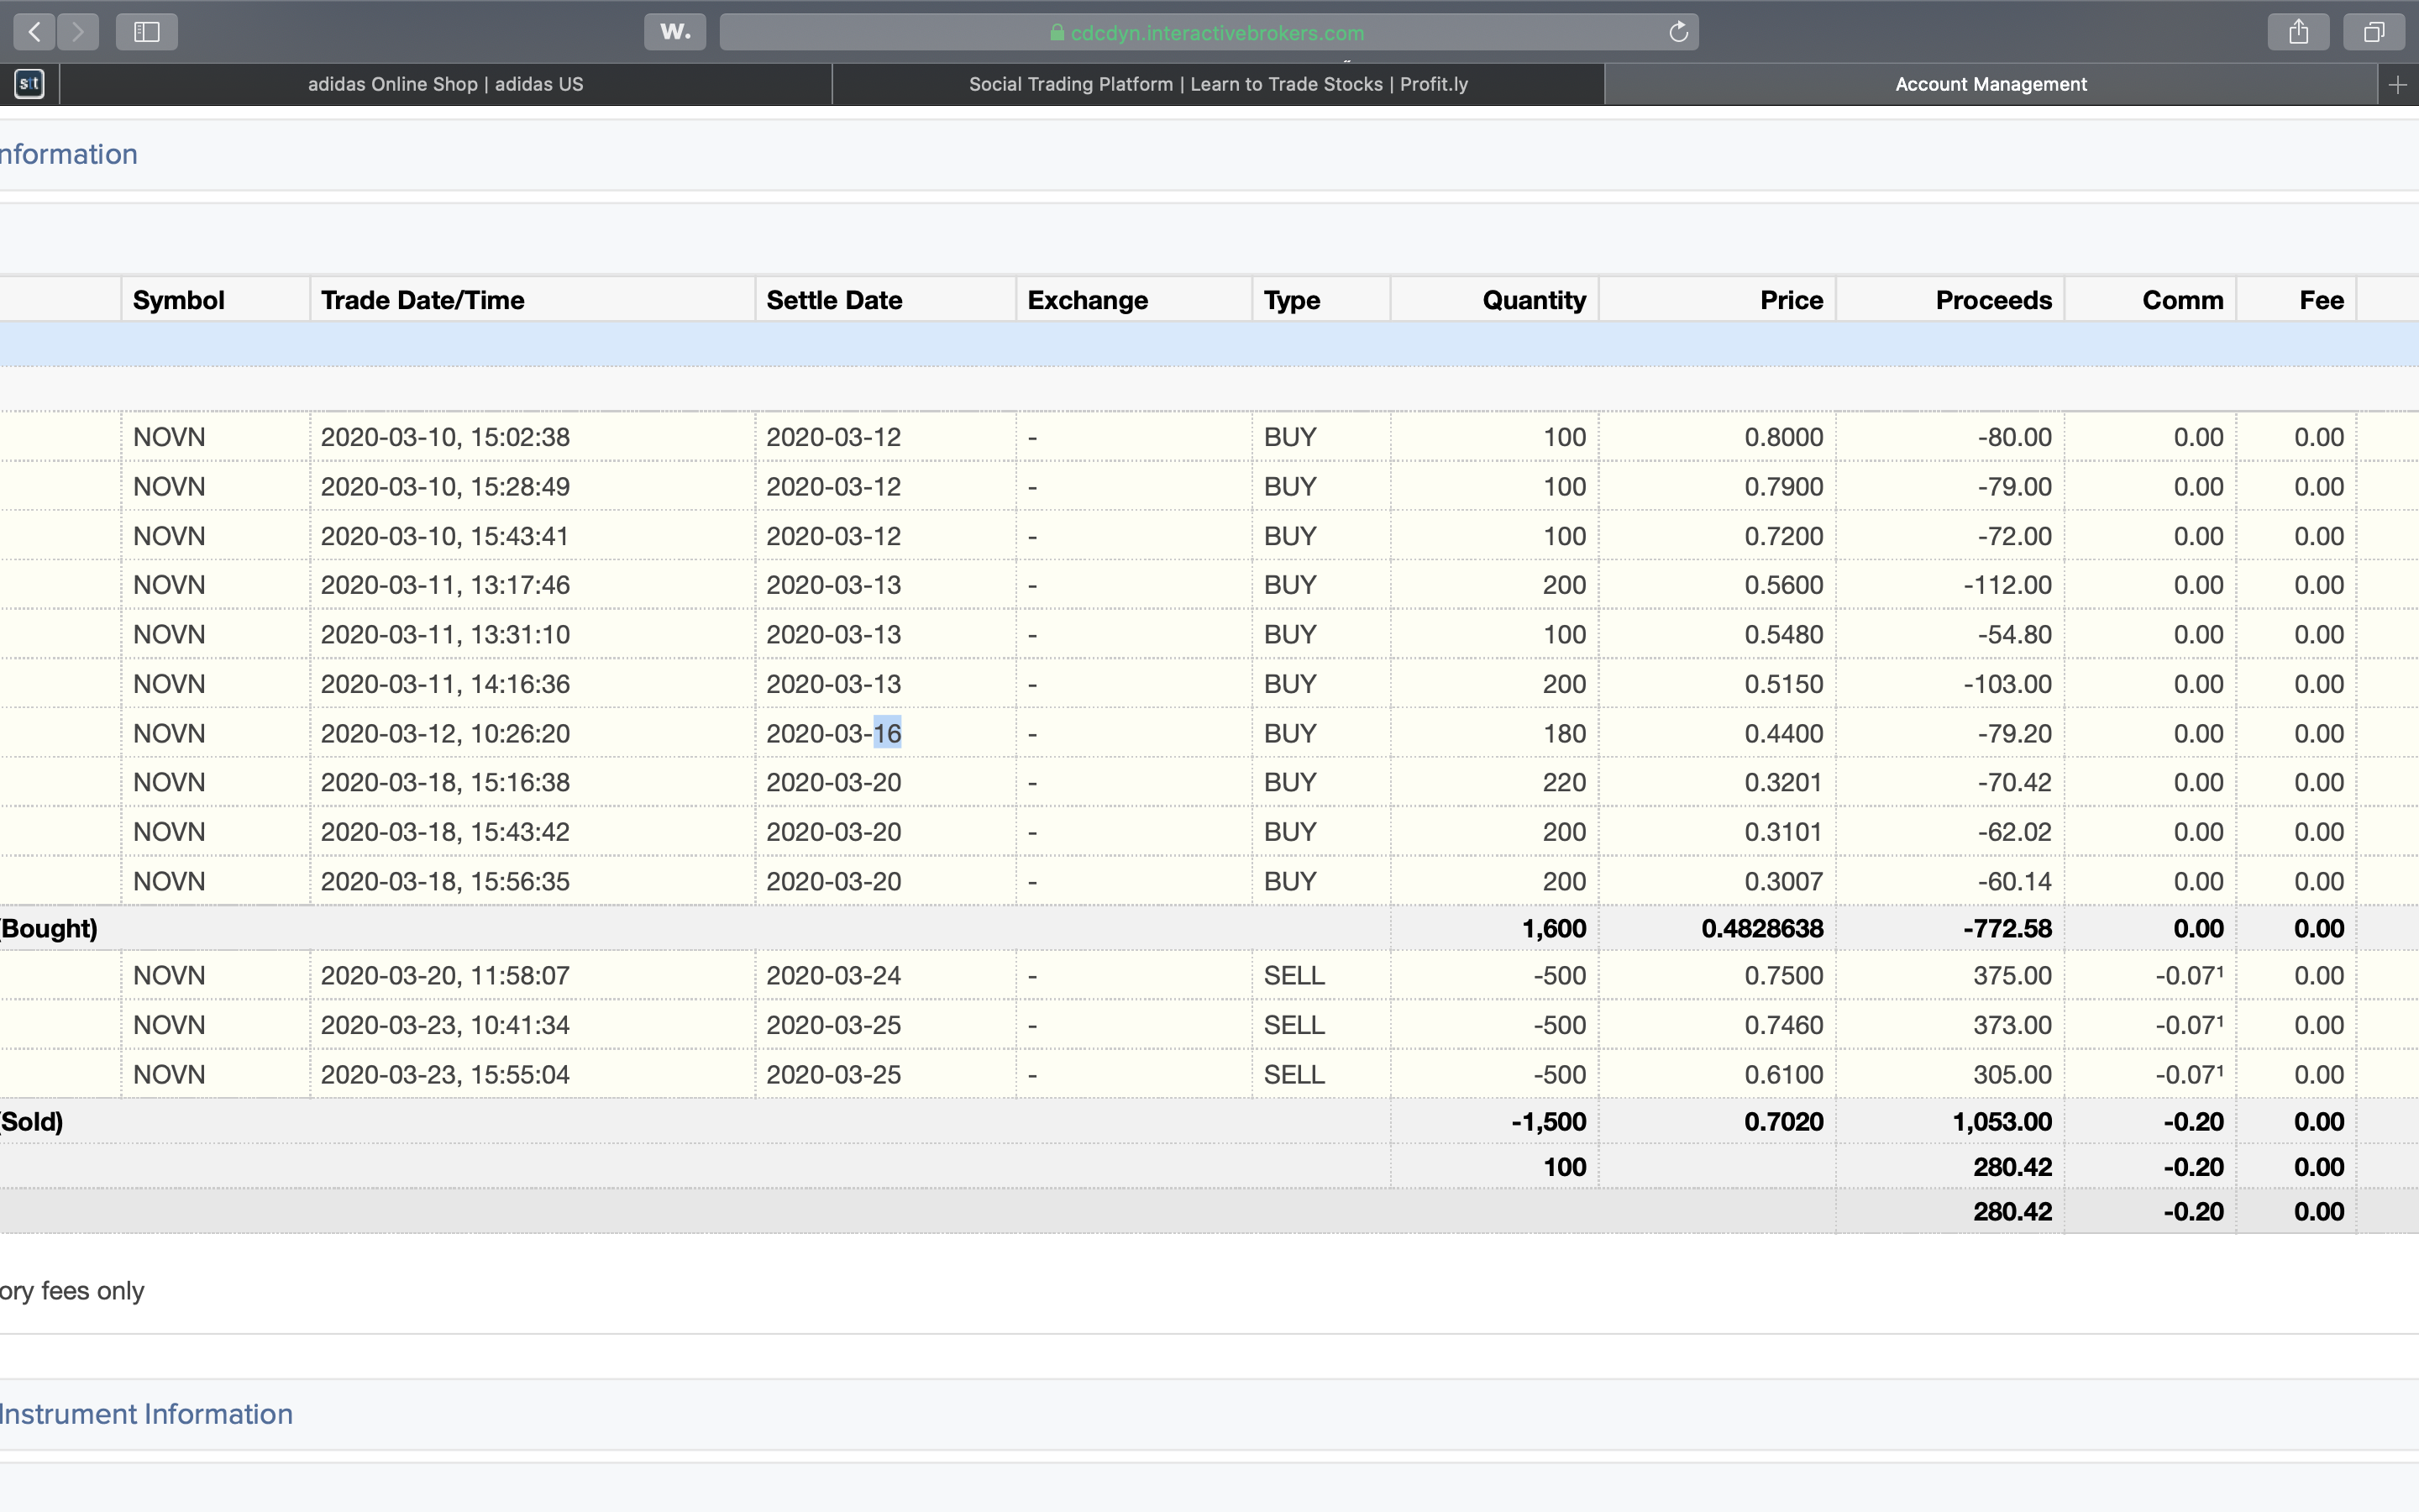Click the pinned s|t tab icon
Viewport: 2419px width, 1512px height.
(29, 84)
